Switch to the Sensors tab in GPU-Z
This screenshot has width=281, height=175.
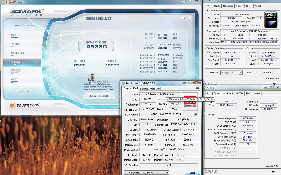144,89
